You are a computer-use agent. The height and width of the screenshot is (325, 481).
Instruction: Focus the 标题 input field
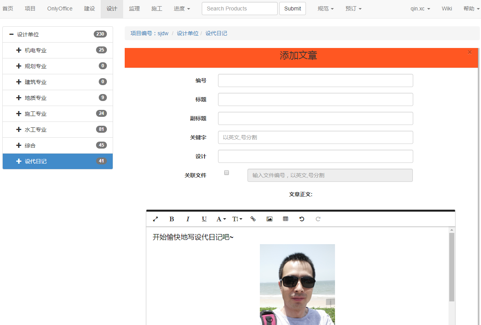[316, 99]
